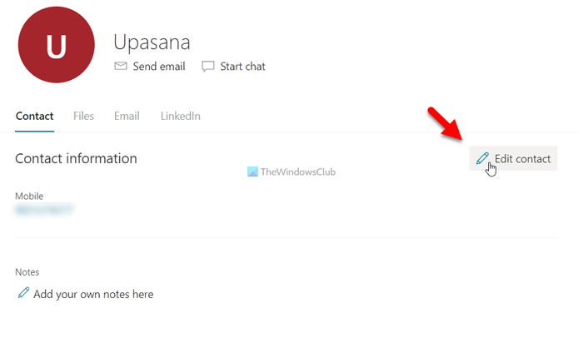Screen dimensions: 583x343
Task: Click the Notes section label
Action: tap(27, 272)
